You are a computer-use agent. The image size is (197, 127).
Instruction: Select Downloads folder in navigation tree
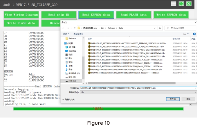[x=69, y=66]
